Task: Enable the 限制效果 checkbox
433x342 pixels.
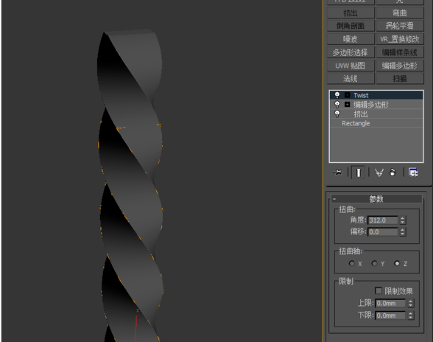Action: (379, 291)
